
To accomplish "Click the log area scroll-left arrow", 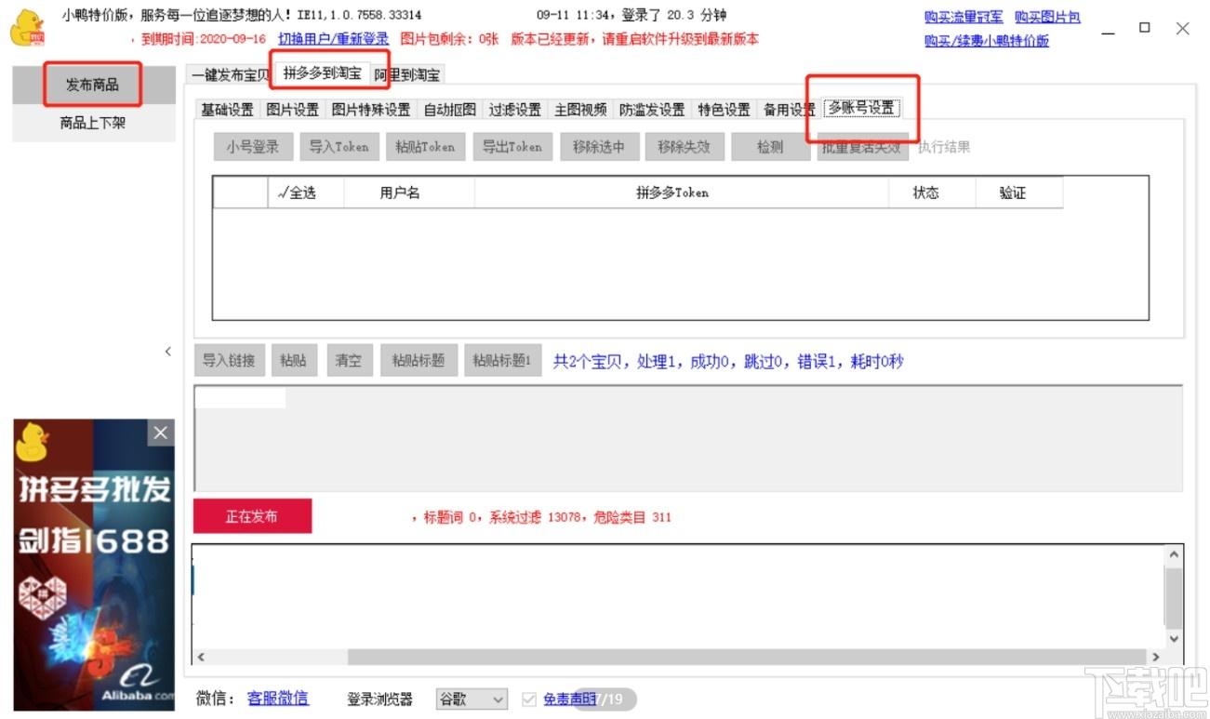I will coord(201,657).
